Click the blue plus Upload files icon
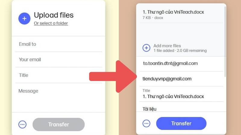241x135 pixels. (x=24, y=19)
